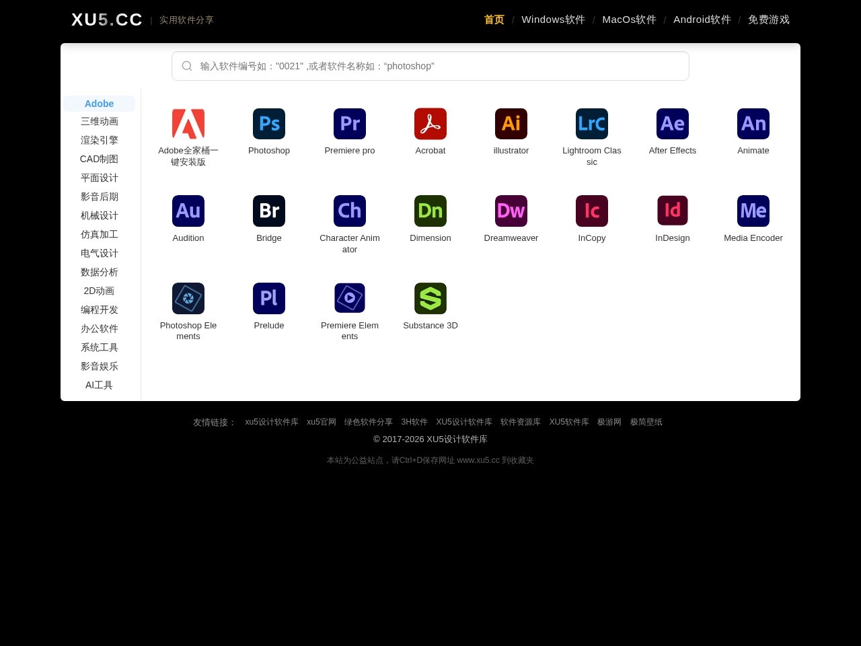Click the InDesign text label
This screenshot has height=646, width=861.
coord(673,238)
